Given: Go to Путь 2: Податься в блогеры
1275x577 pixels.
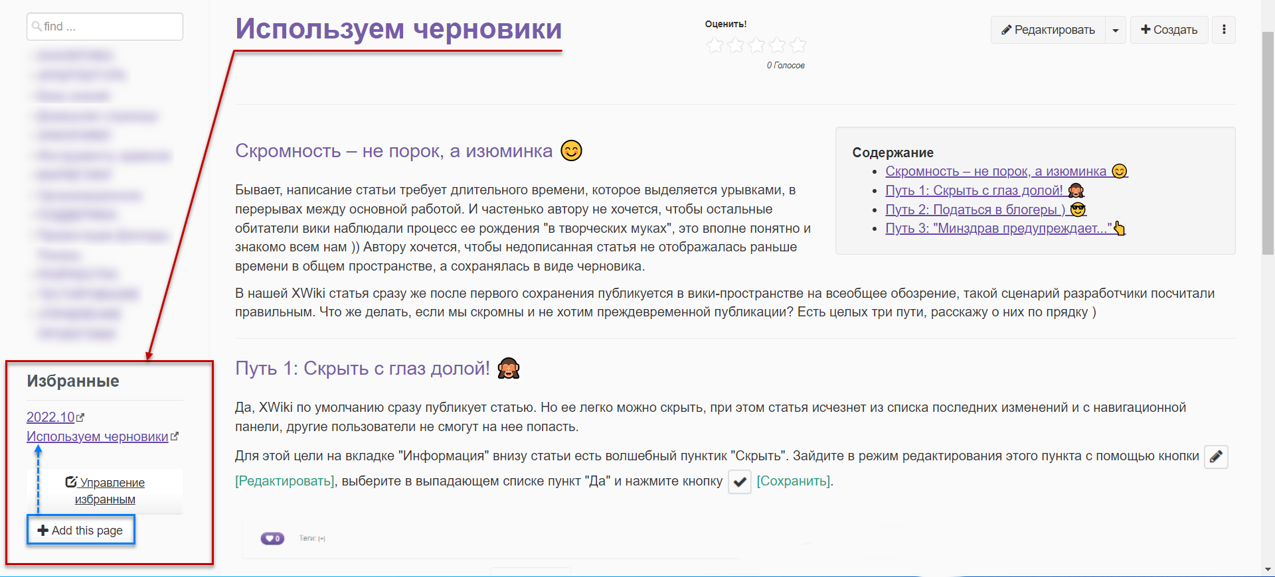Looking at the screenshot, I should pyautogui.click(x=975, y=210).
